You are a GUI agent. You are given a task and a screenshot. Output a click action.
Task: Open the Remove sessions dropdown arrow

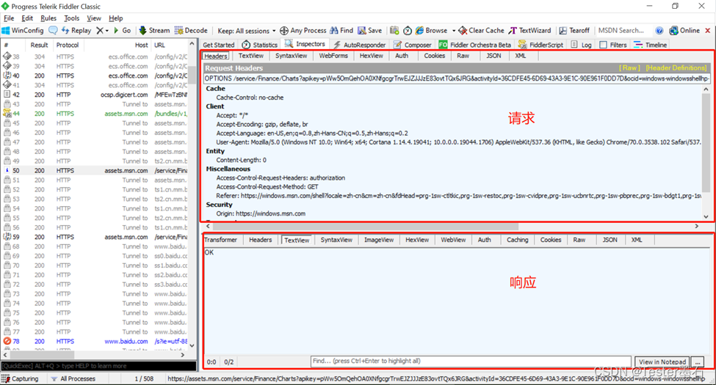(x=107, y=31)
